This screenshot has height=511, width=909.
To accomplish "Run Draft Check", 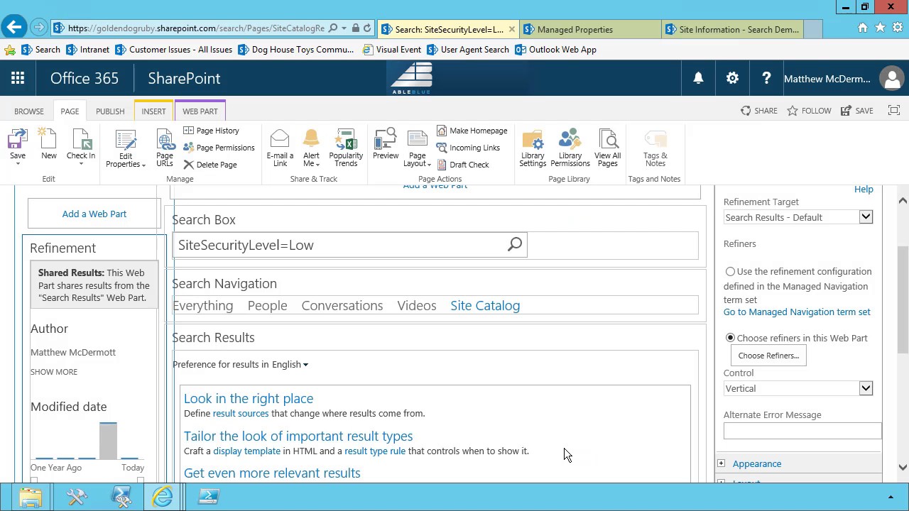I will (x=463, y=165).
